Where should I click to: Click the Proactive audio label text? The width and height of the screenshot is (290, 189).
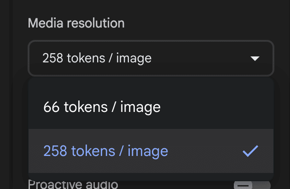pos(73,184)
